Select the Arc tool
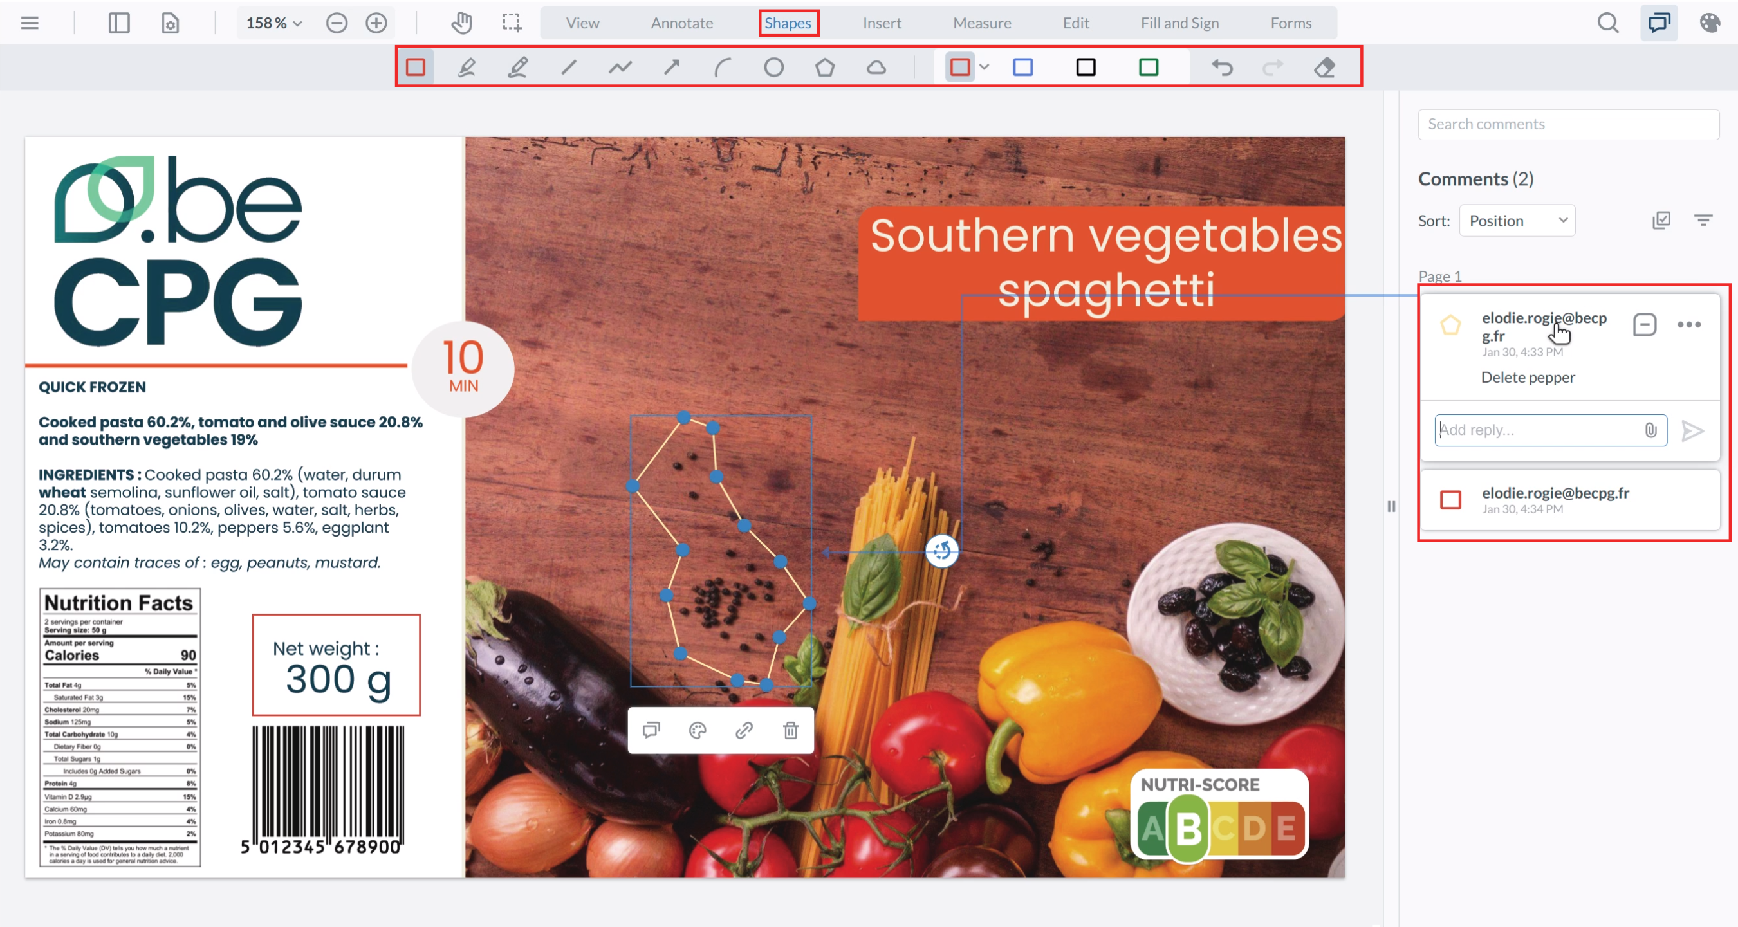This screenshot has width=1738, height=927. pos(723,67)
